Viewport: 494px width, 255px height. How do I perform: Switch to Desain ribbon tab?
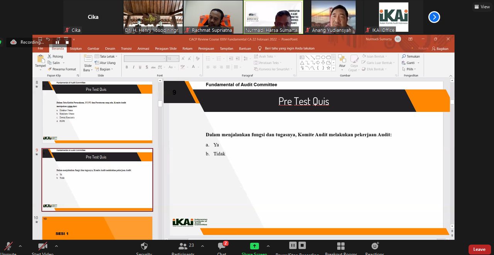110,49
